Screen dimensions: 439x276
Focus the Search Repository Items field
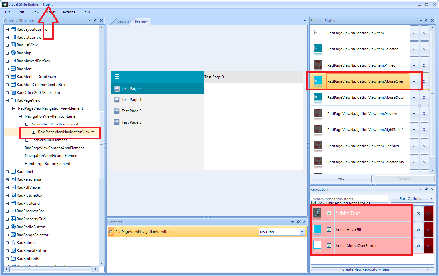click(x=350, y=199)
